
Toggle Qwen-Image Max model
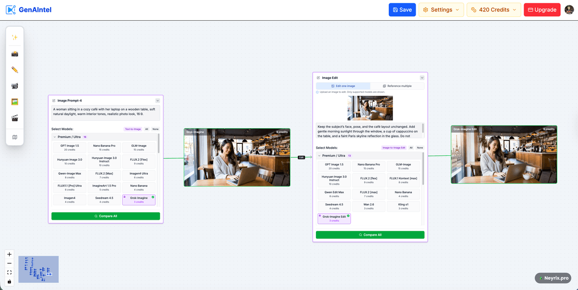[70, 175]
